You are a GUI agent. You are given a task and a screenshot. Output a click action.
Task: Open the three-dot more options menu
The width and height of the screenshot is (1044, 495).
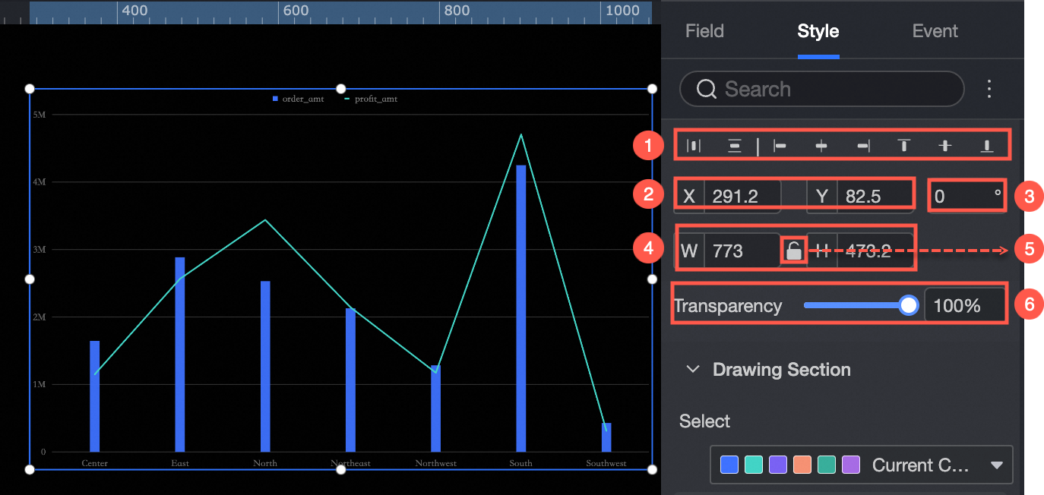pos(989,89)
